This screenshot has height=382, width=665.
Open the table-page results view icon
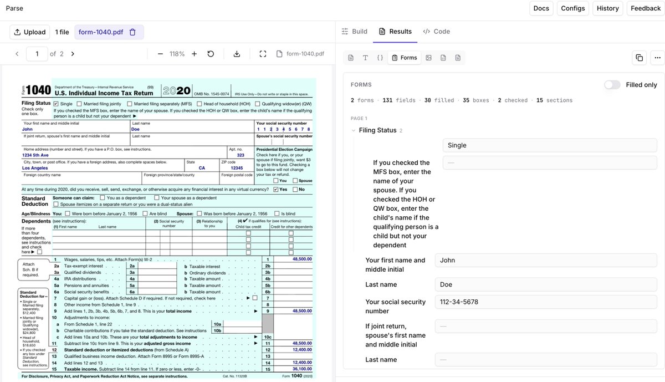pos(443,58)
